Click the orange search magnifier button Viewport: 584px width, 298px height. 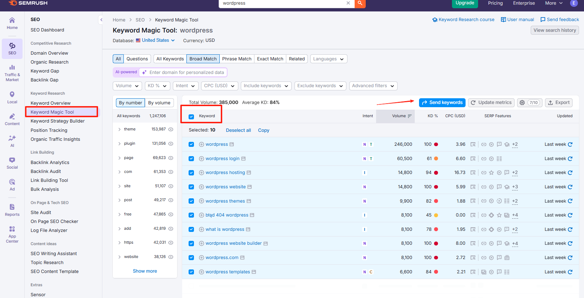coord(360,3)
